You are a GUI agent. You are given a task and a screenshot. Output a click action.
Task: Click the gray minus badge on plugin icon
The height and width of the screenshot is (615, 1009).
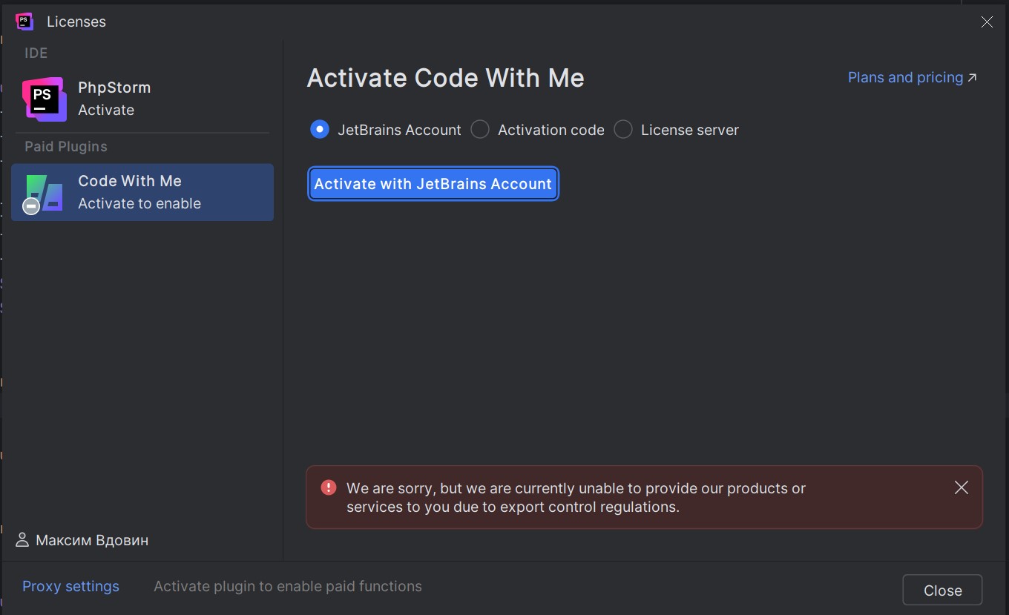click(x=31, y=206)
